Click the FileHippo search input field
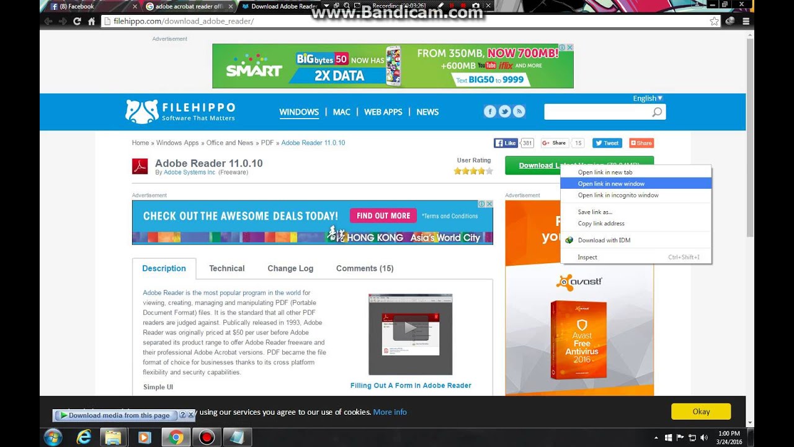This screenshot has height=447, width=794. coord(597,112)
